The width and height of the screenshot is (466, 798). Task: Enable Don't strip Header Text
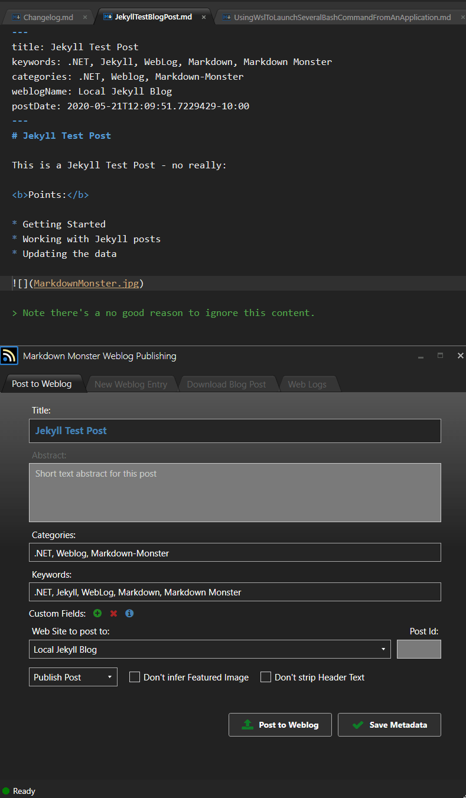[266, 677]
